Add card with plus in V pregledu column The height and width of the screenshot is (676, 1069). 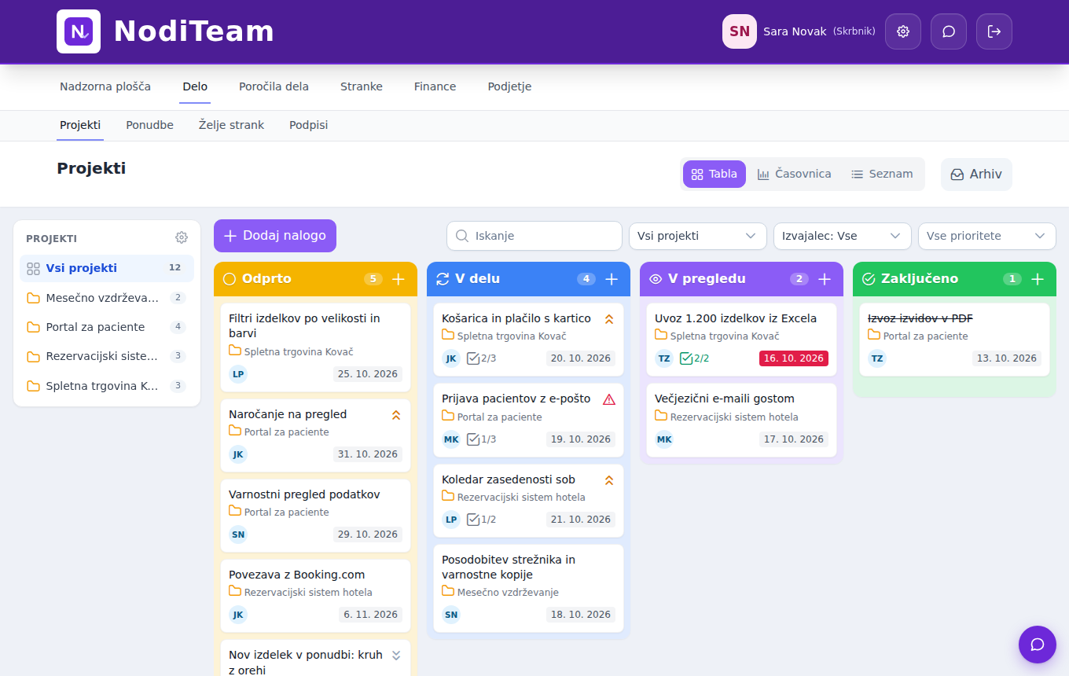tap(825, 279)
